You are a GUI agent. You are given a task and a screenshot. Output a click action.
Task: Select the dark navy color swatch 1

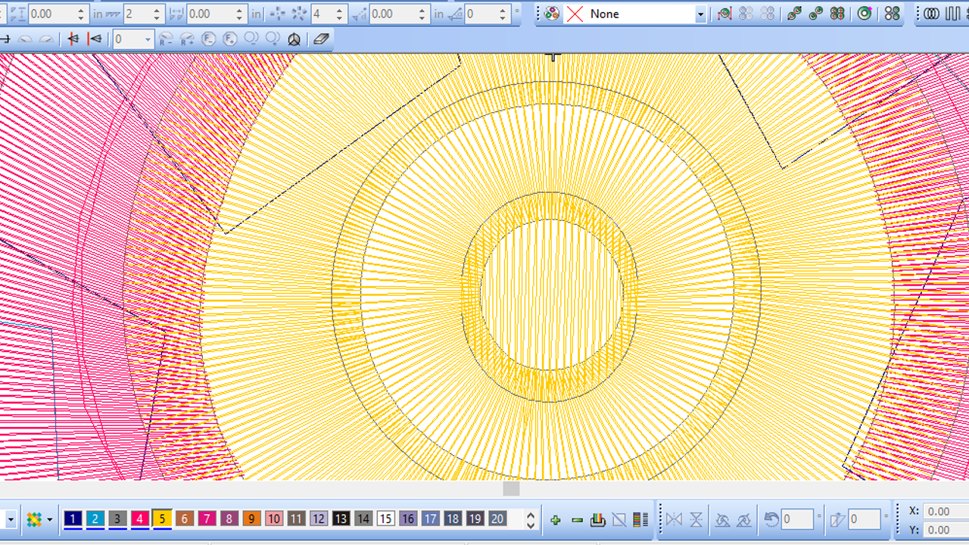click(x=73, y=519)
